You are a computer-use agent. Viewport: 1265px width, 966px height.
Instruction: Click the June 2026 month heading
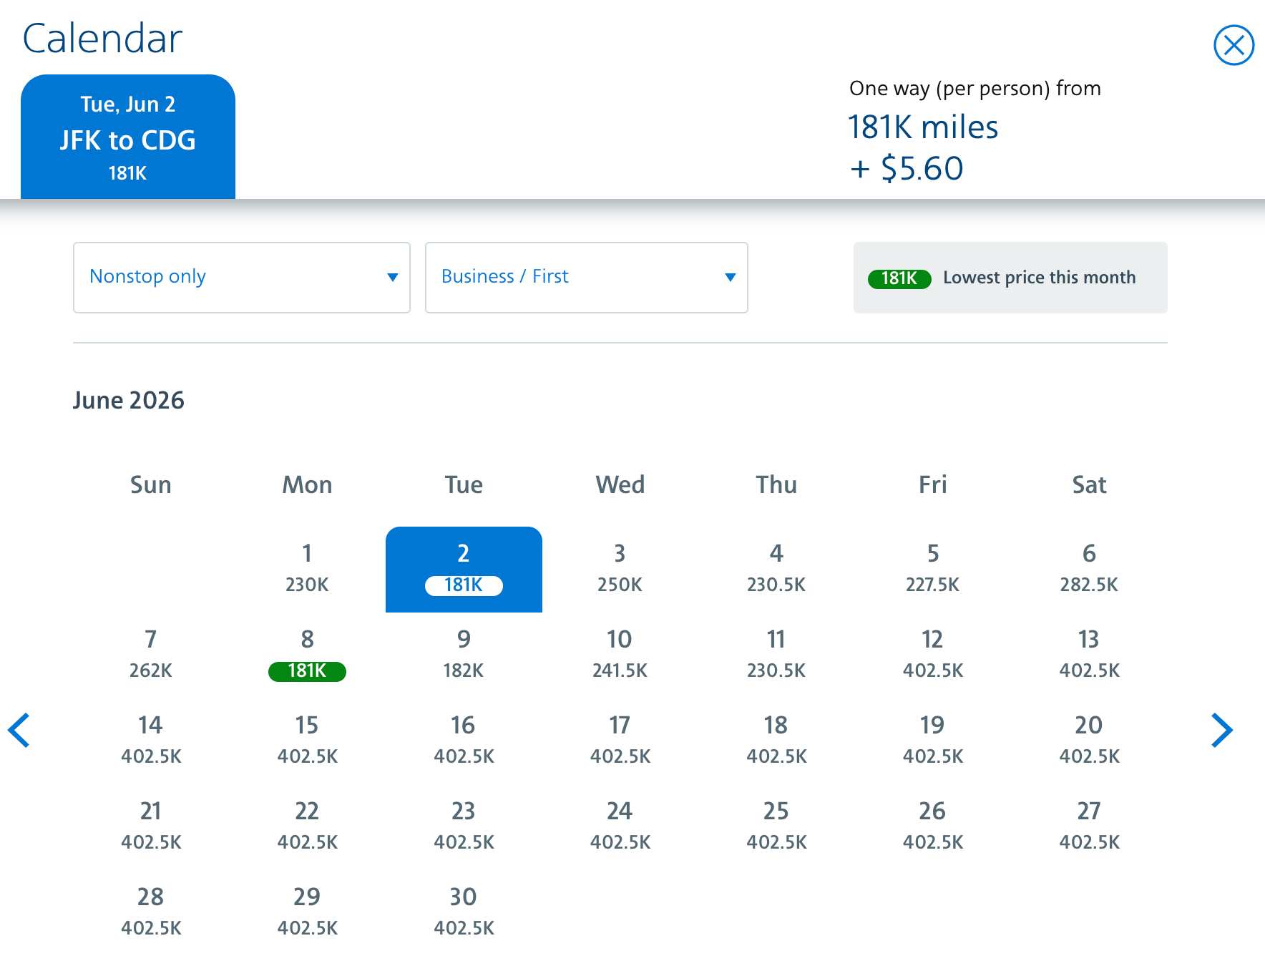coord(129,401)
